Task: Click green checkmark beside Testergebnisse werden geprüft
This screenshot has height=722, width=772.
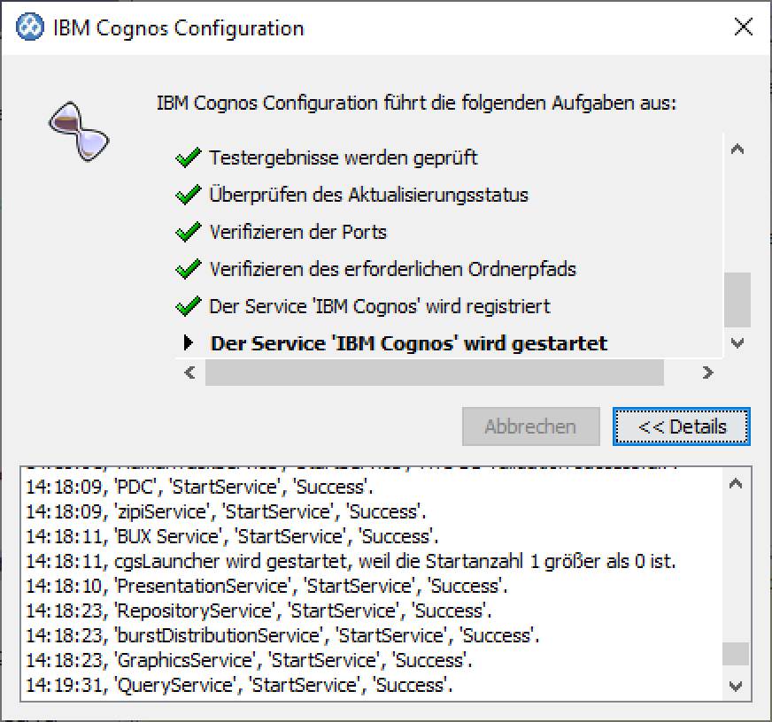Action: pyautogui.click(x=188, y=158)
